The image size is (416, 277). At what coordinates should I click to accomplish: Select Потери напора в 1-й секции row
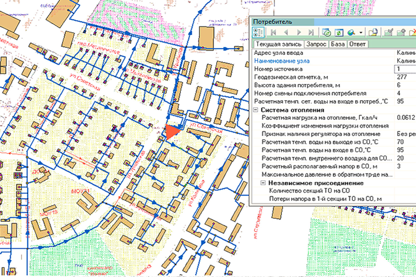point(334,199)
